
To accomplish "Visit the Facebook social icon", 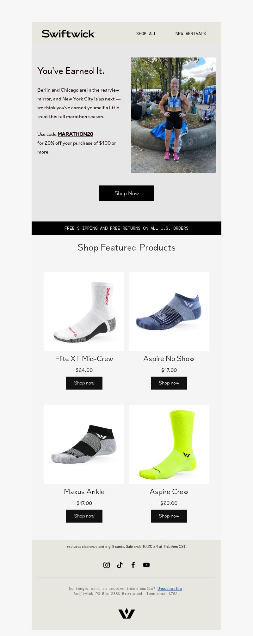I will (x=133, y=565).
